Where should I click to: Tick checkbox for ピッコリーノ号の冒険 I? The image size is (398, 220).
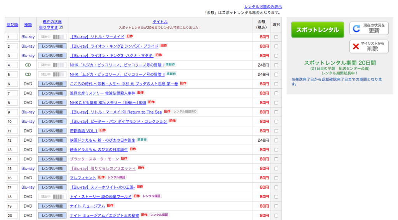pyautogui.click(x=276, y=65)
